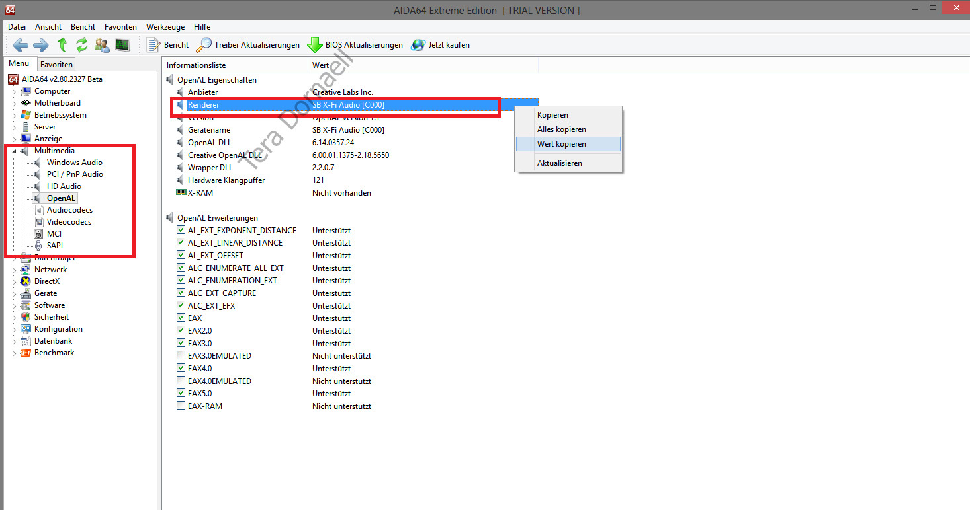The height and width of the screenshot is (510, 970).
Task: Open the Hilfe menu
Action: (x=202, y=27)
